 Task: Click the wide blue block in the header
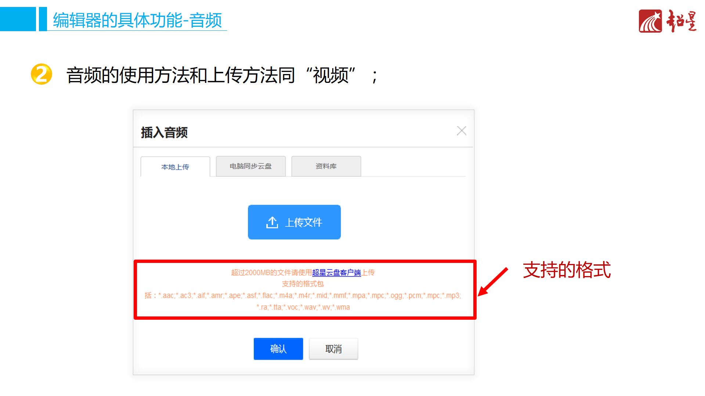pos(18,19)
